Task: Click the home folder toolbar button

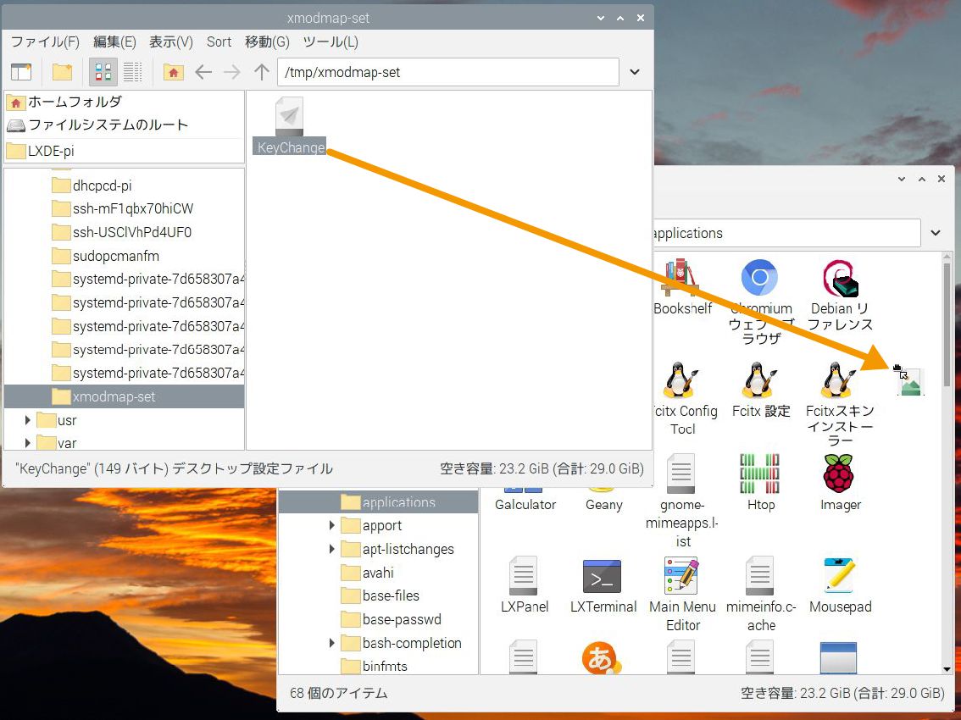Action: 173,72
